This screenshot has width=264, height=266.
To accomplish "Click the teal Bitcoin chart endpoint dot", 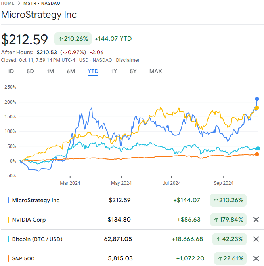I will coord(258,148).
